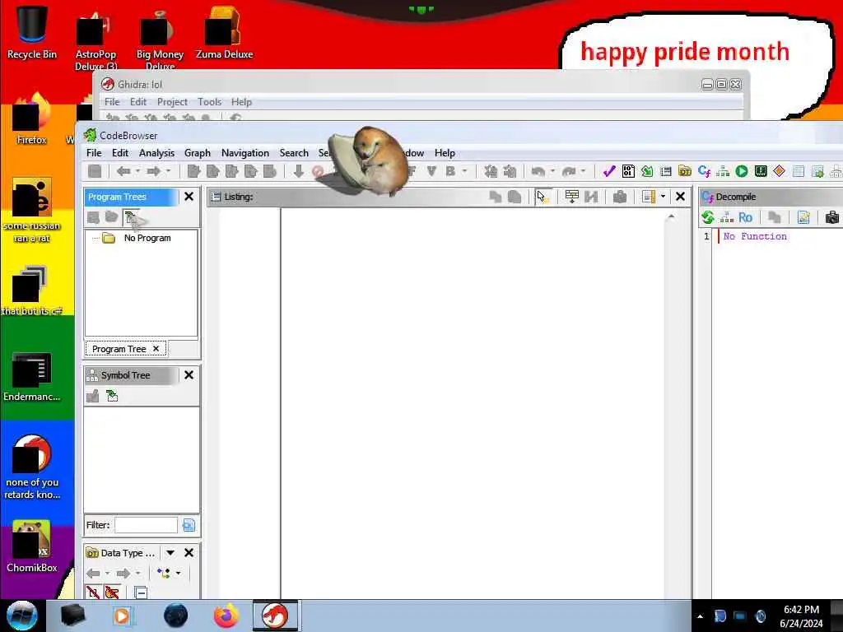Click the Listing edit fields icon
The height and width of the screenshot is (632, 843).
pos(571,197)
